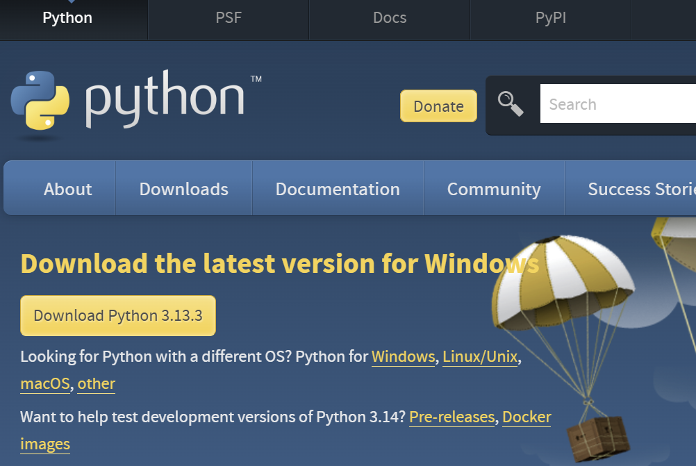
Task: Open the Community menu
Action: (x=494, y=189)
